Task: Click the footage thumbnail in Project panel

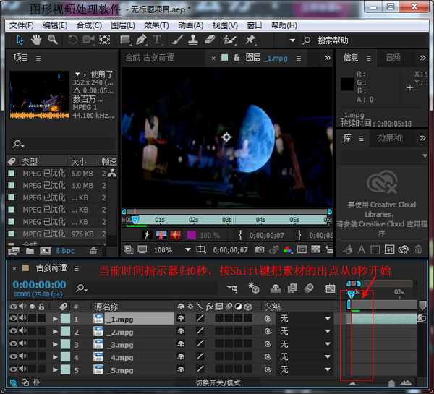Action: coord(39,95)
